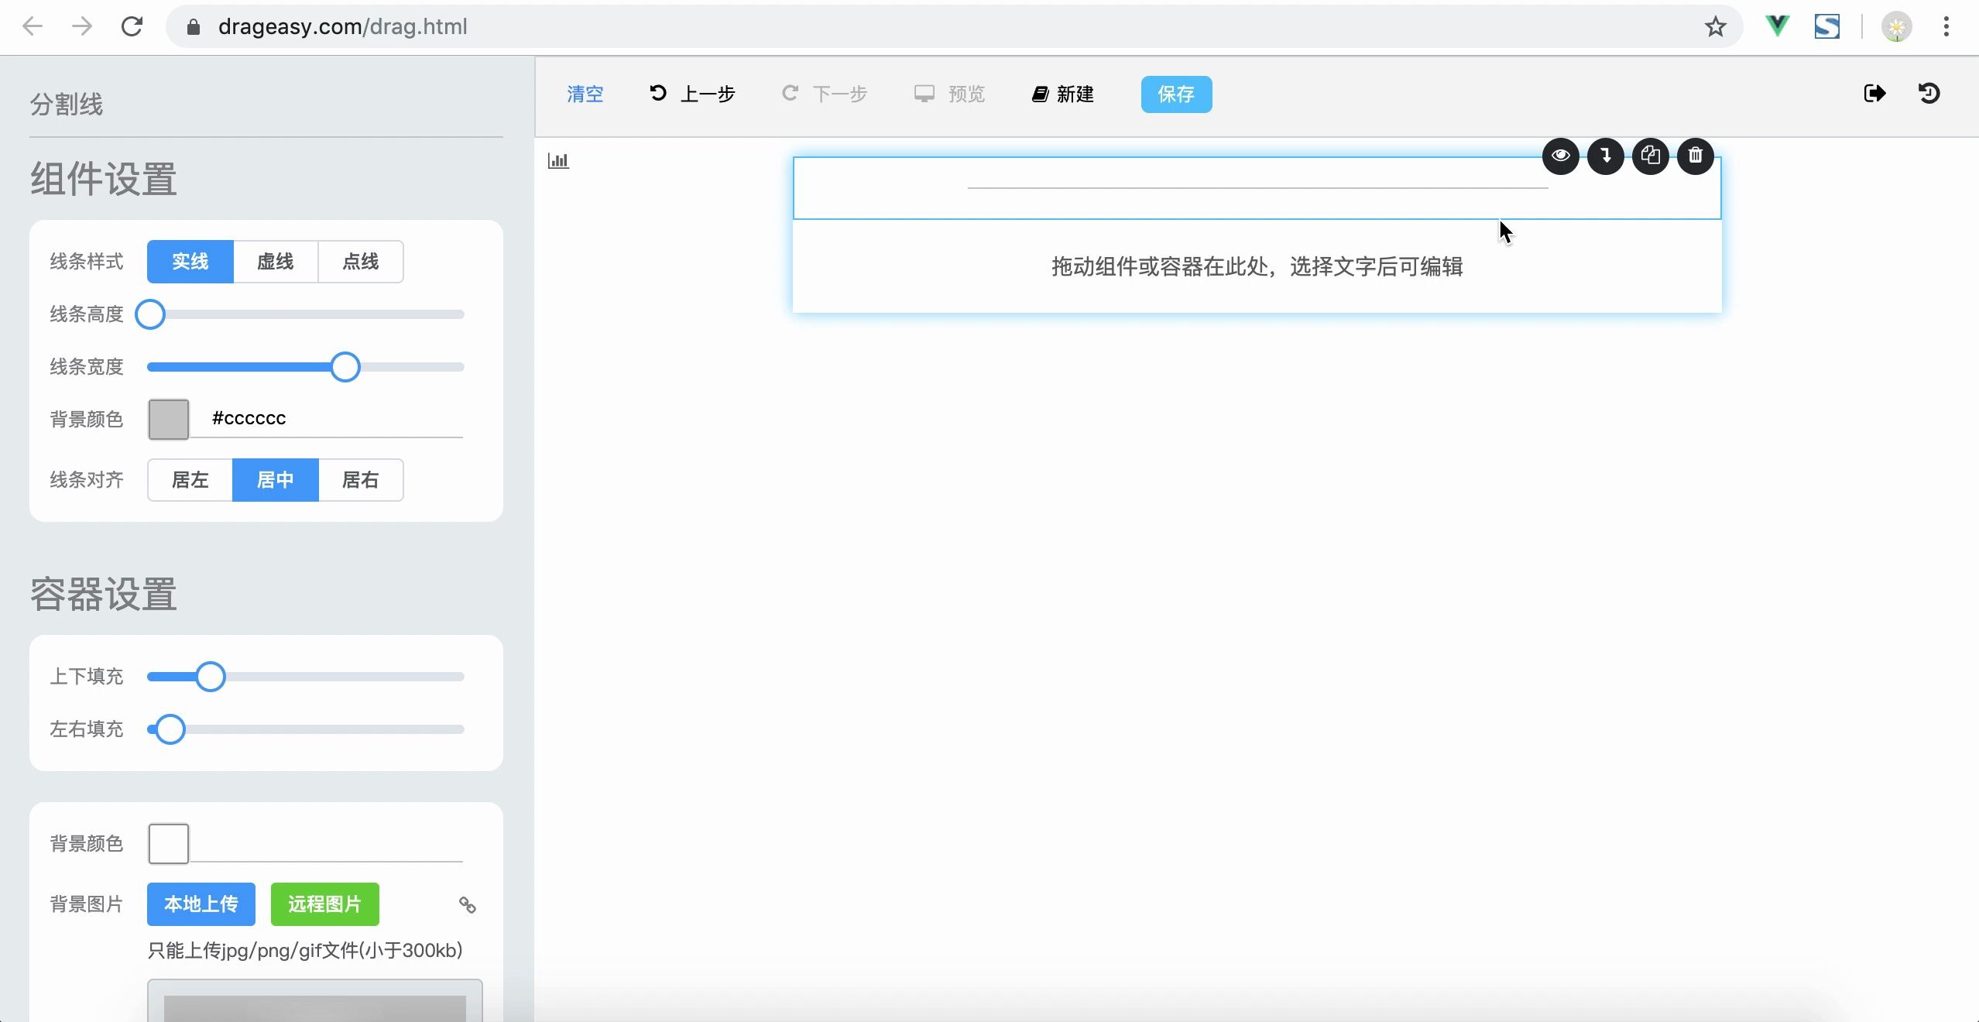The width and height of the screenshot is (1979, 1022).
Task: Open the #cccccc gray color swatch
Action: pyautogui.click(x=169, y=419)
